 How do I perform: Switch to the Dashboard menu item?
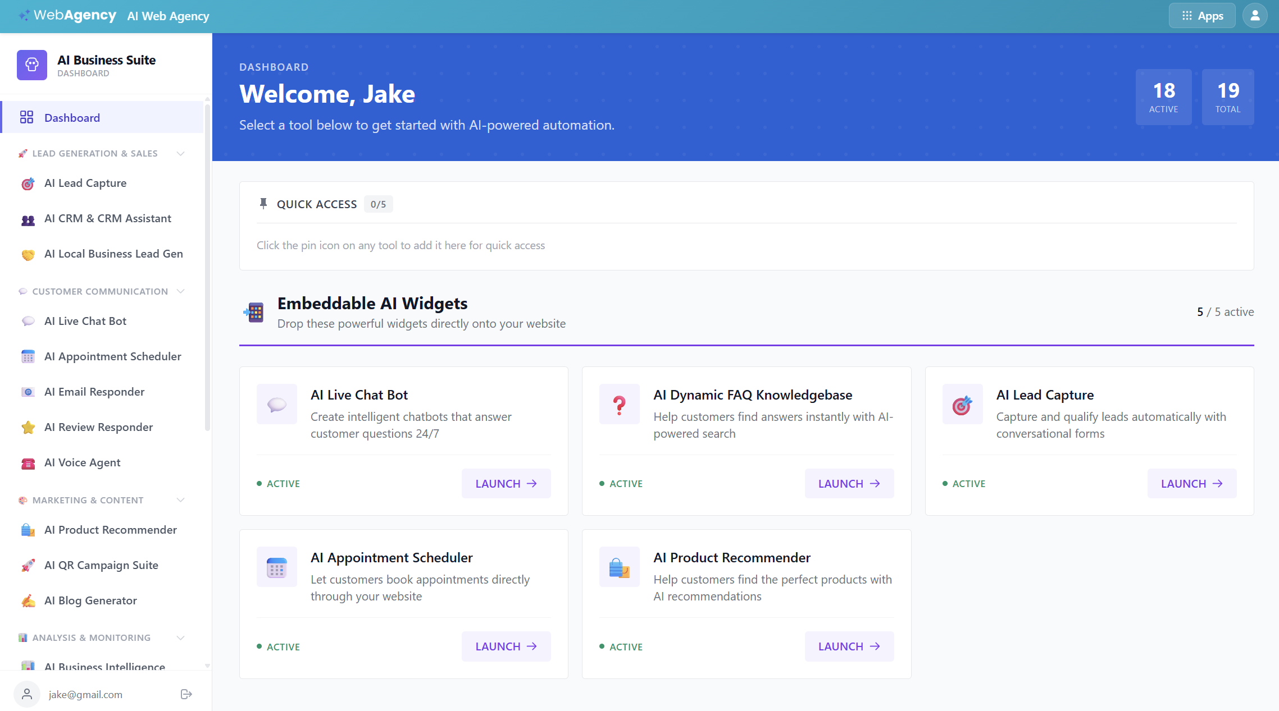(x=72, y=117)
